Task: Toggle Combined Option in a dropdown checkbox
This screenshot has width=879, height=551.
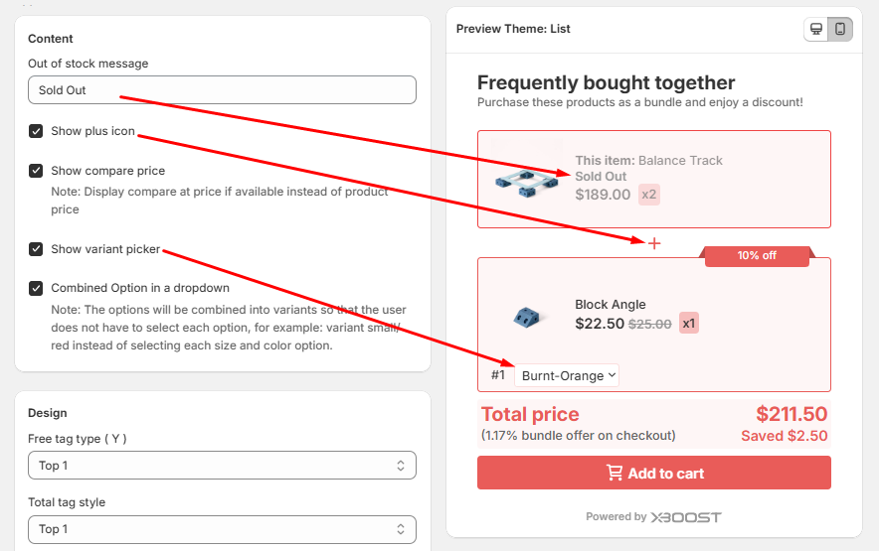Action: (x=36, y=288)
